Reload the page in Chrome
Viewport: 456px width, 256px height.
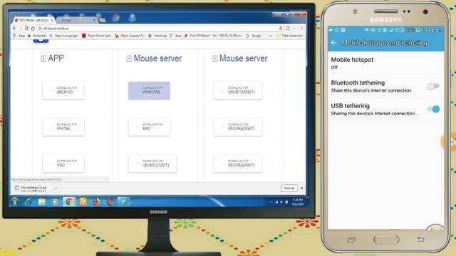26,28
